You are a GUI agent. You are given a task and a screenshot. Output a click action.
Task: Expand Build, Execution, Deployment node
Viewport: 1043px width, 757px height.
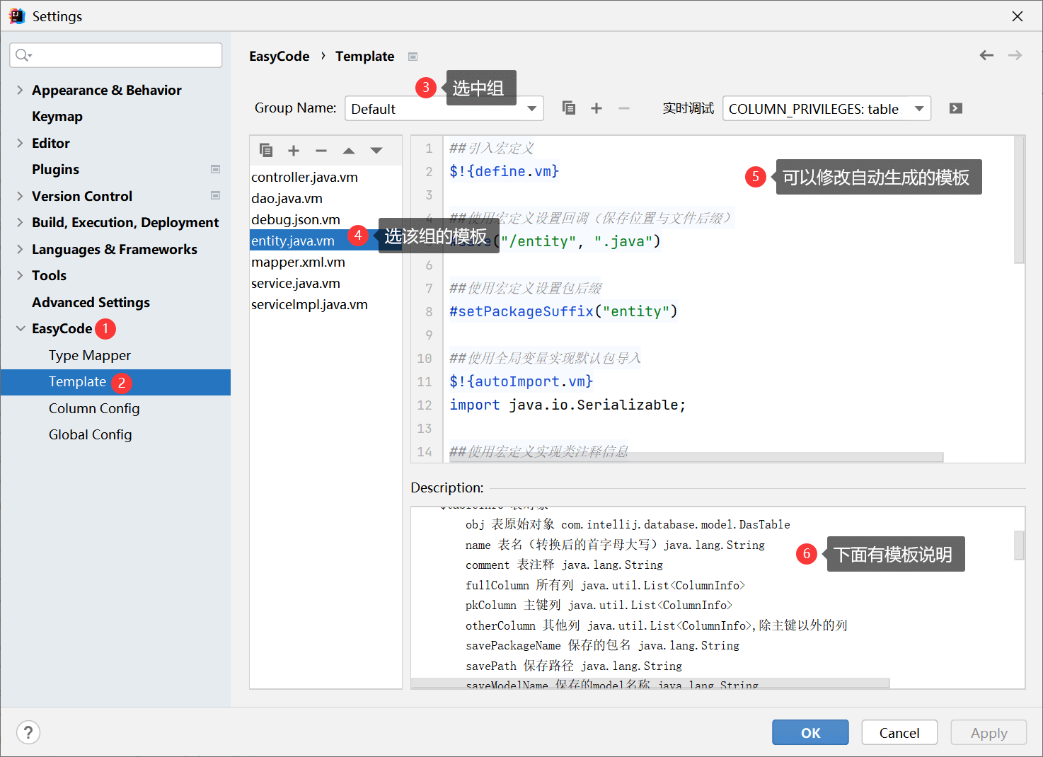(x=20, y=222)
